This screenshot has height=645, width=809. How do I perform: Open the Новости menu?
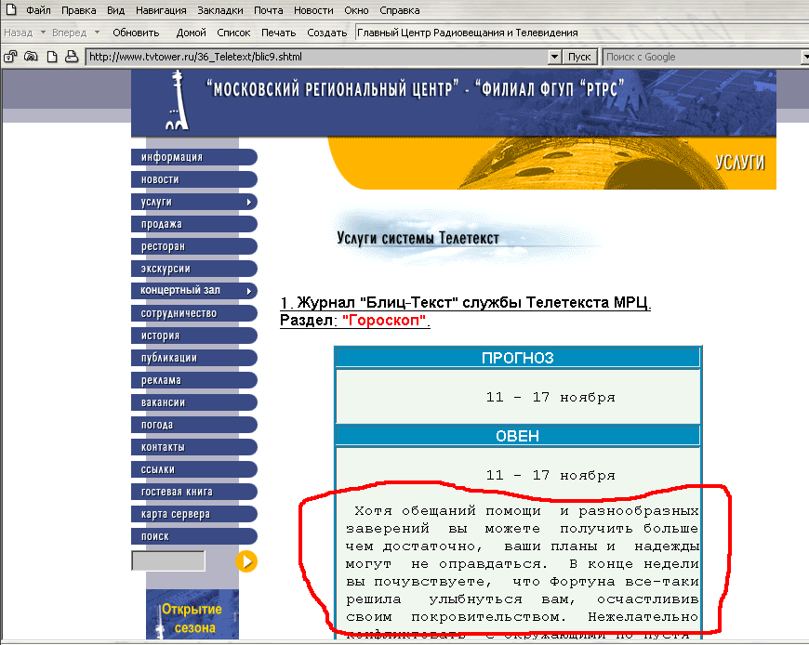(x=313, y=10)
